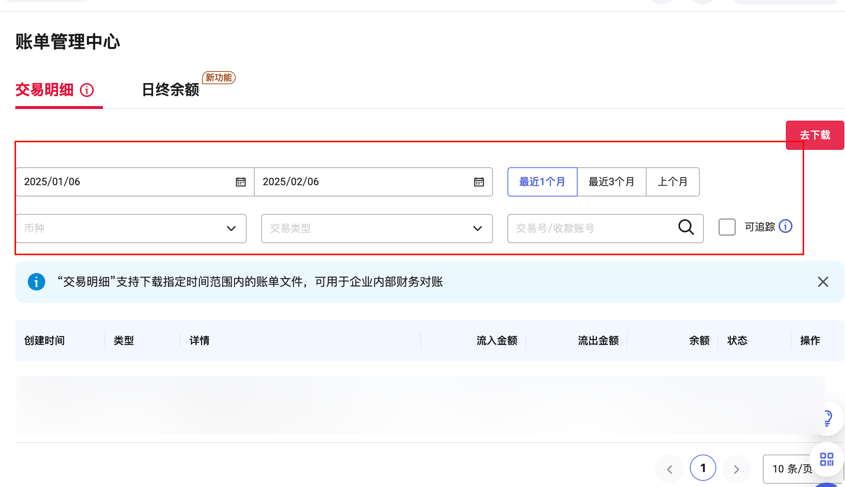
Task: Switch to 日终余额 tab
Action: coord(170,90)
